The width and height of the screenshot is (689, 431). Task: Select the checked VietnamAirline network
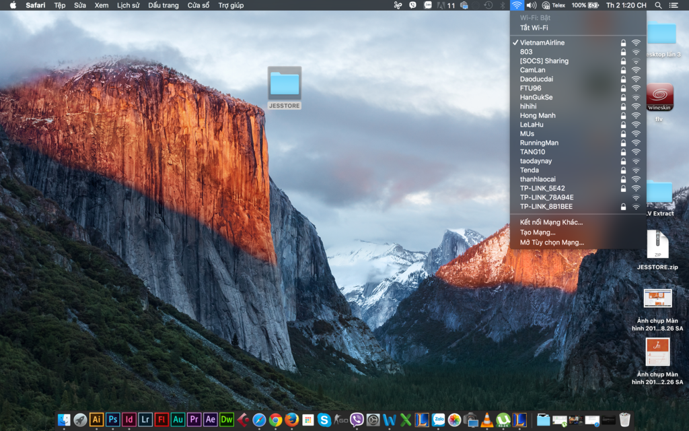(542, 42)
